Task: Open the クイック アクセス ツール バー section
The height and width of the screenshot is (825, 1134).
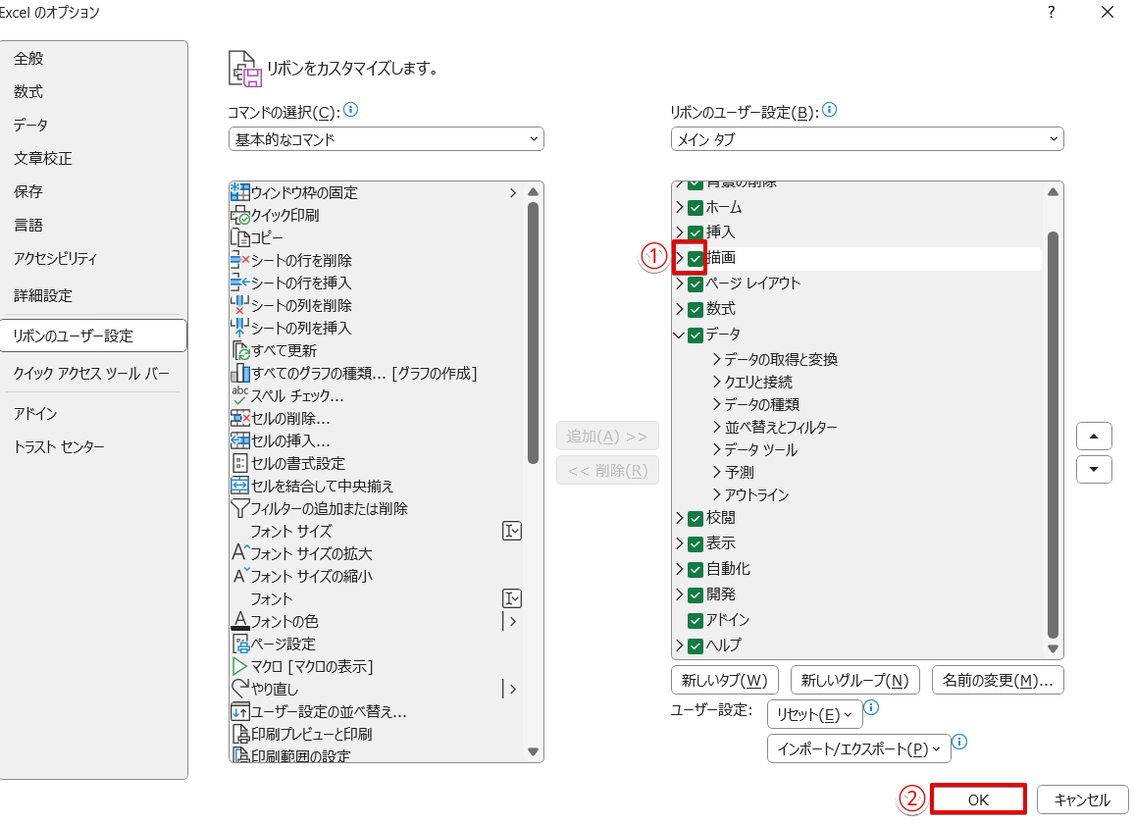Action: click(91, 373)
